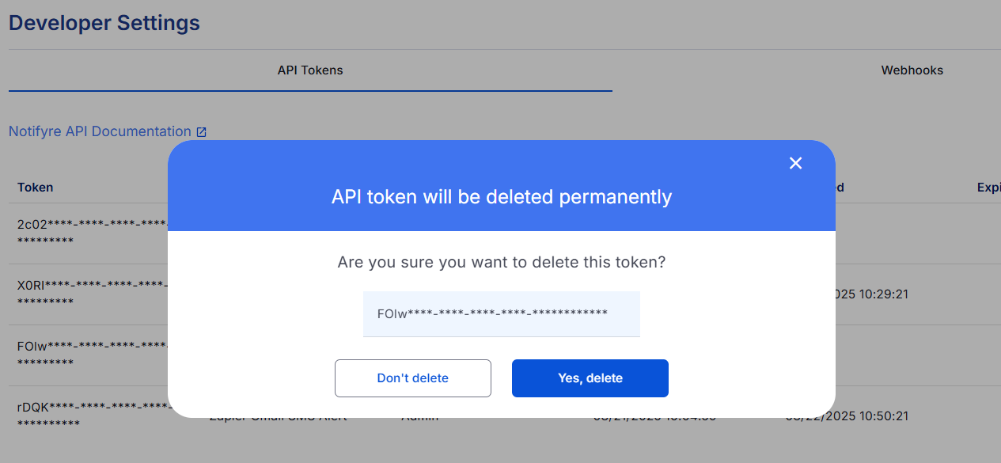The height and width of the screenshot is (463, 1001).
Task: Confirm with the Yes, delete button
Action: coord(590,378)
